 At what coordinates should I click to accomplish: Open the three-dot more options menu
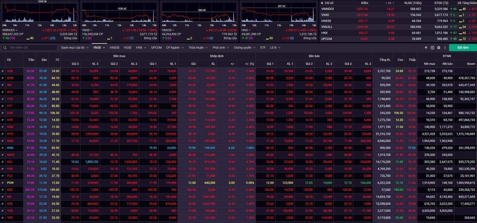click(x=444, y=48)
